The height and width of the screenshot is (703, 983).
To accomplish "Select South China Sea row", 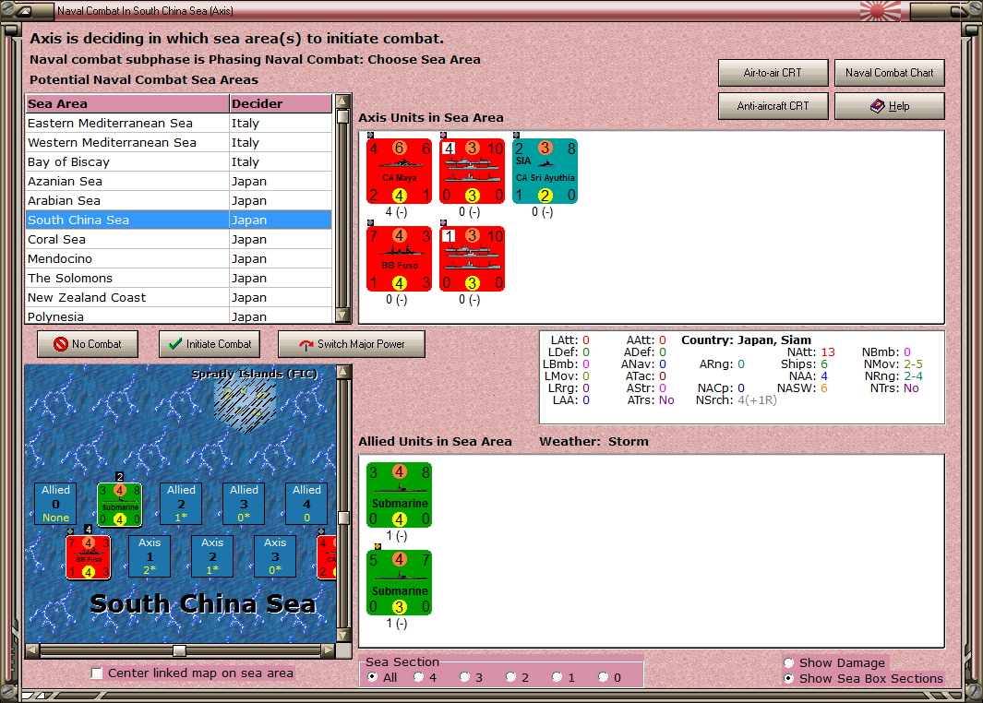I will point(179,220).
